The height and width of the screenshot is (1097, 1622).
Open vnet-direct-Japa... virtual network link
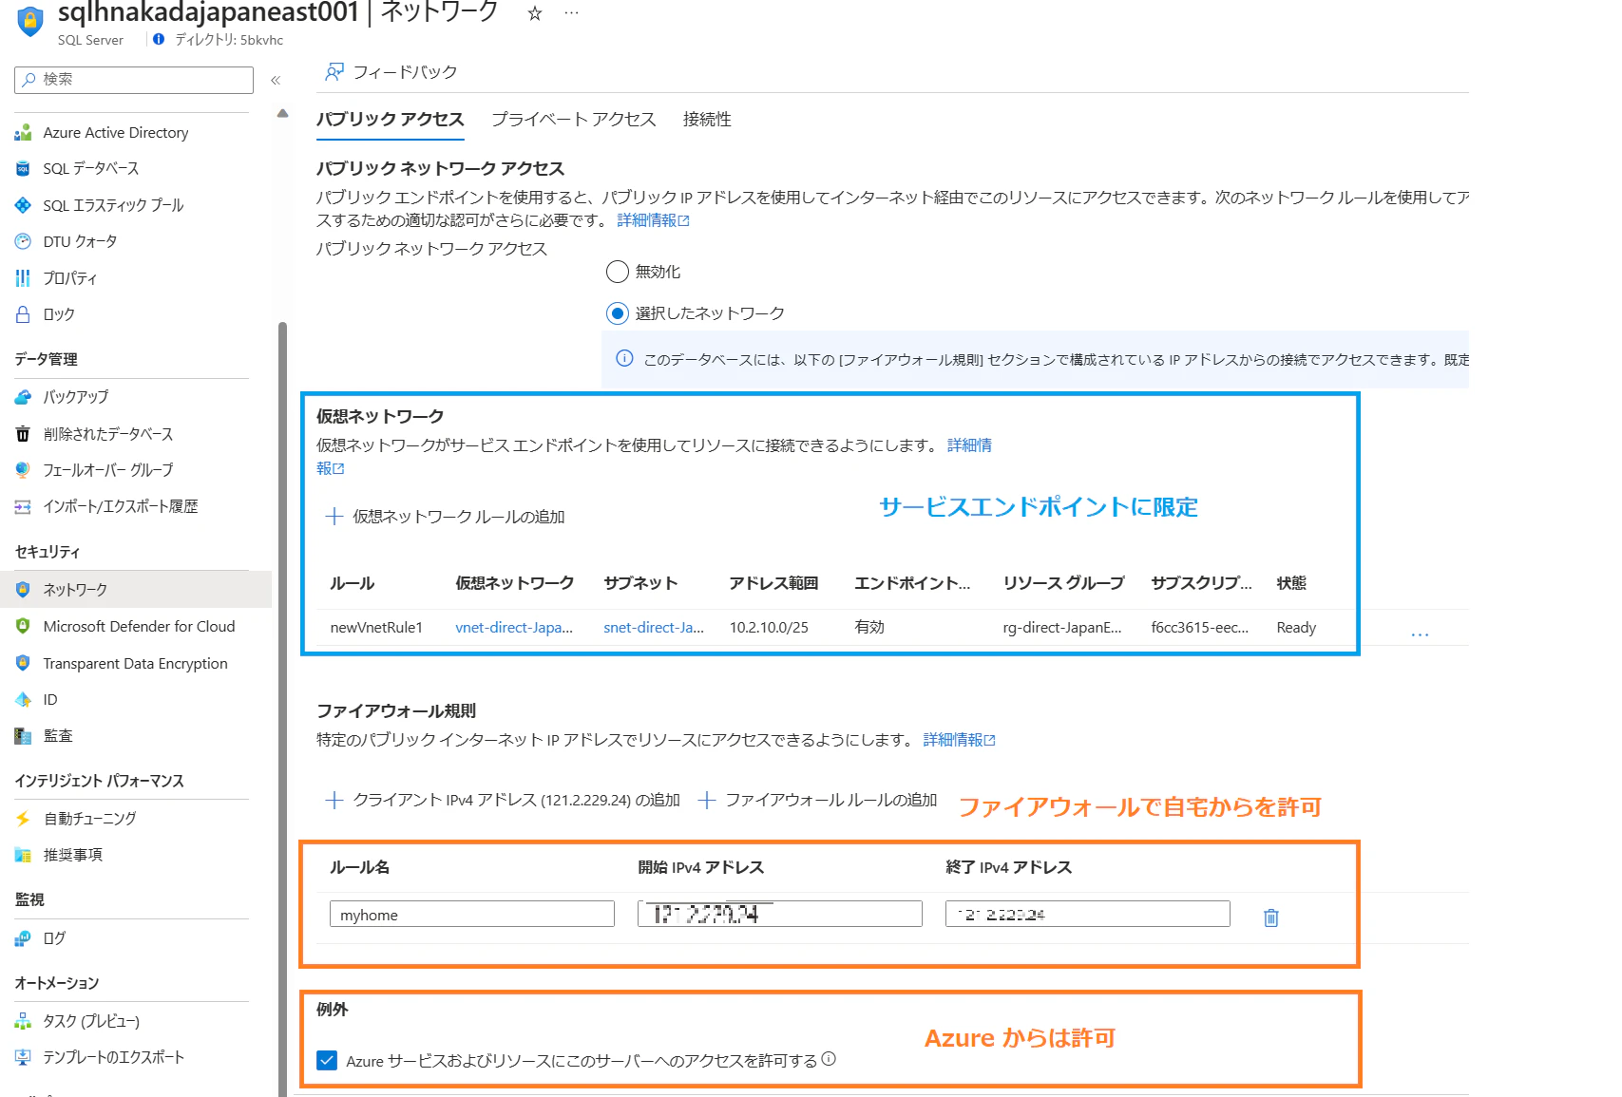514,628
